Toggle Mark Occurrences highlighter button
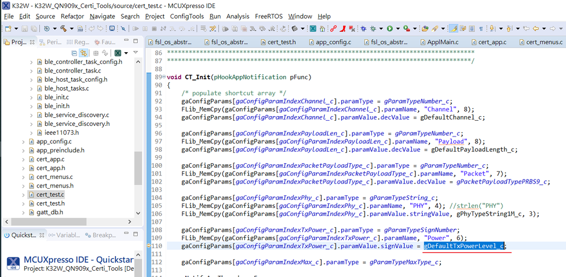This screenshot has width=566, height=277. (453, 29)
